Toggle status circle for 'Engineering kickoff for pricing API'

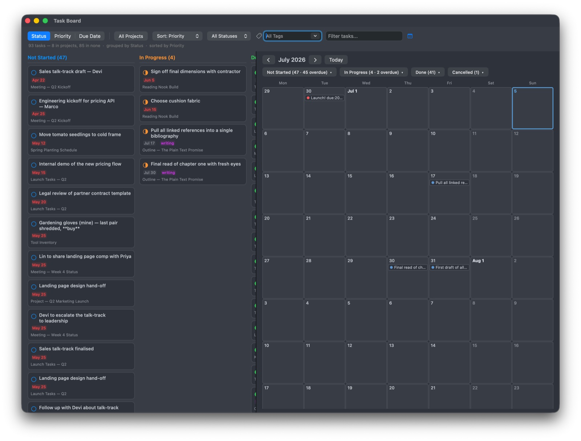point(34,102)
